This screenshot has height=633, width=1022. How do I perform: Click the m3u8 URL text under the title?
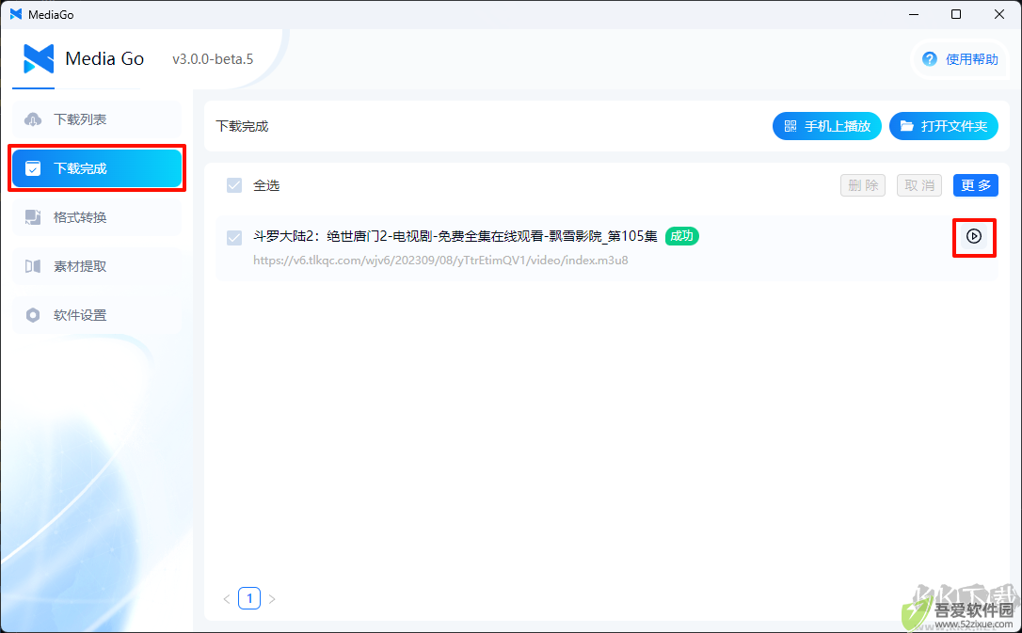[x=440, y=261]
